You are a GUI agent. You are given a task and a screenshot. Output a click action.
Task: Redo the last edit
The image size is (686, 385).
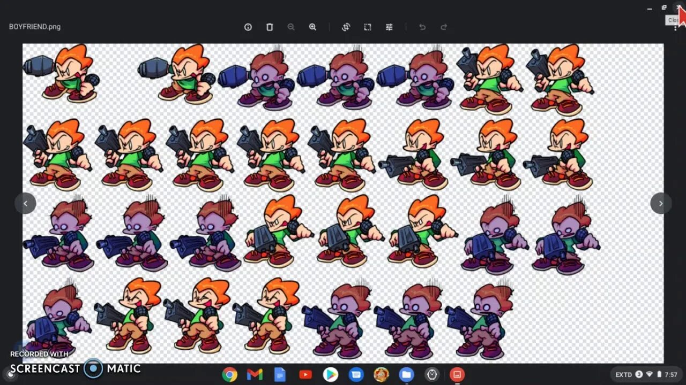click(x=444, y=27)
